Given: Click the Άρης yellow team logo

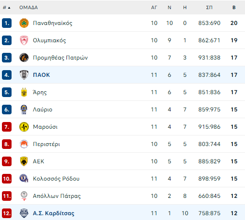Looking at the screenshot, I should pos(24,92).
